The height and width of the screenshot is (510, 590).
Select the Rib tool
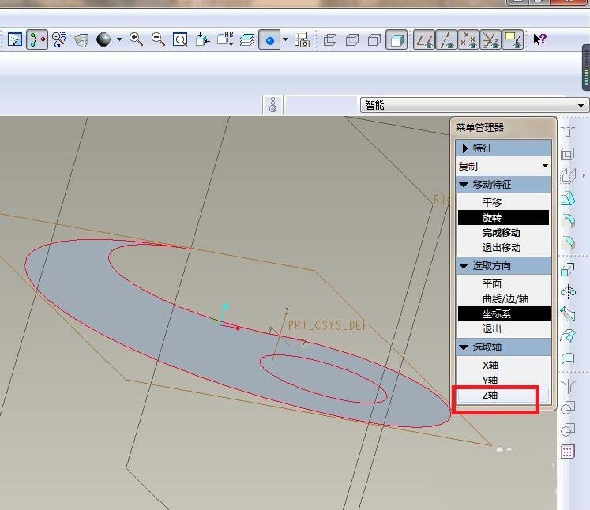568,175
